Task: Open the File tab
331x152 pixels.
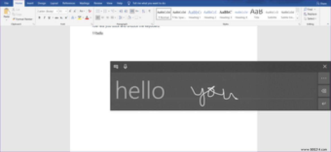Action: (7, 3)
